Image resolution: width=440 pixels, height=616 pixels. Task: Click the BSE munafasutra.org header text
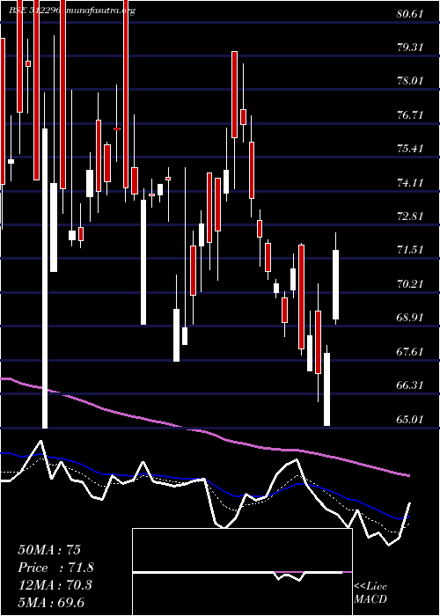coord(72,11)
